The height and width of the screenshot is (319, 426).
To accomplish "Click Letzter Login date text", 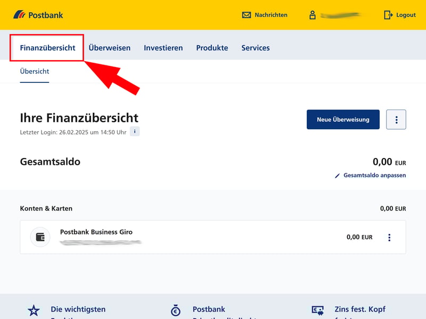I will click(73, 132).
